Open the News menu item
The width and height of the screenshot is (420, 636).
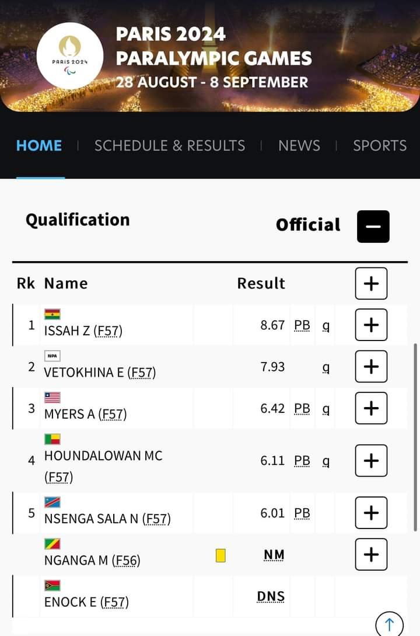299,145
